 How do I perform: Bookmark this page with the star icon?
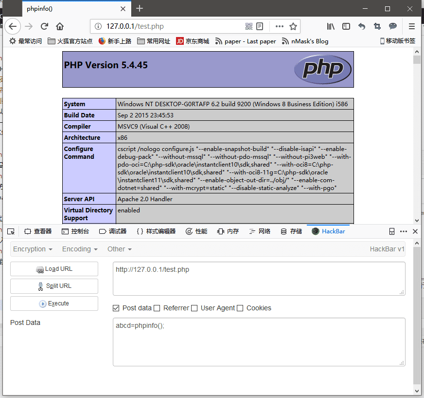(293, 26)
